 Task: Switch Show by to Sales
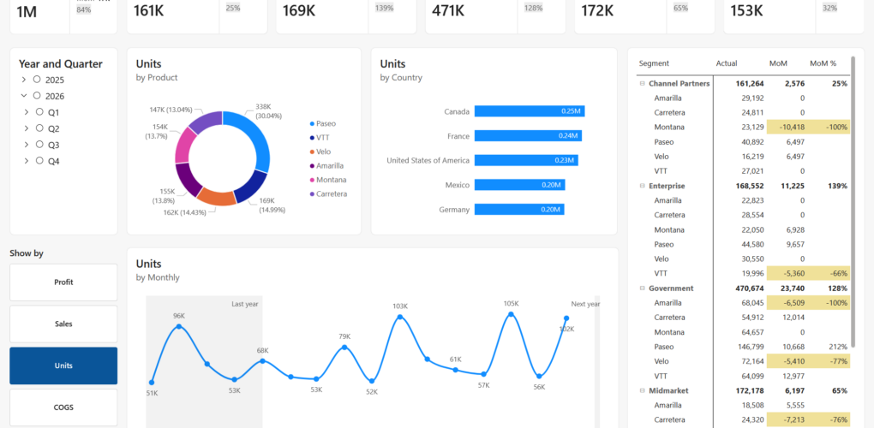[63, 324]
